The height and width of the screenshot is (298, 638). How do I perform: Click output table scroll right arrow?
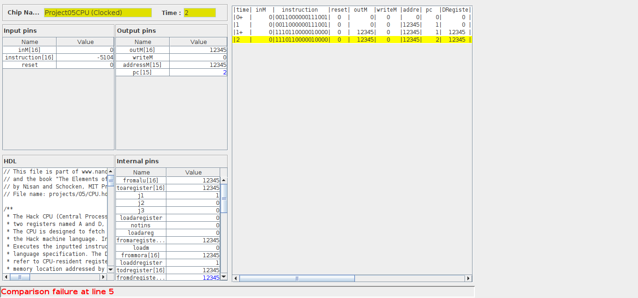(468, 278)
